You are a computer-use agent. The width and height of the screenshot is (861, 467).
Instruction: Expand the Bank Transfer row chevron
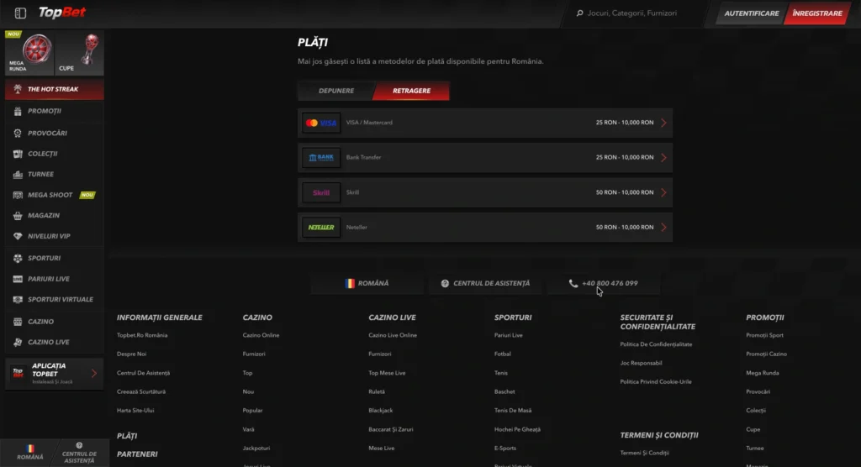point(664,158)
